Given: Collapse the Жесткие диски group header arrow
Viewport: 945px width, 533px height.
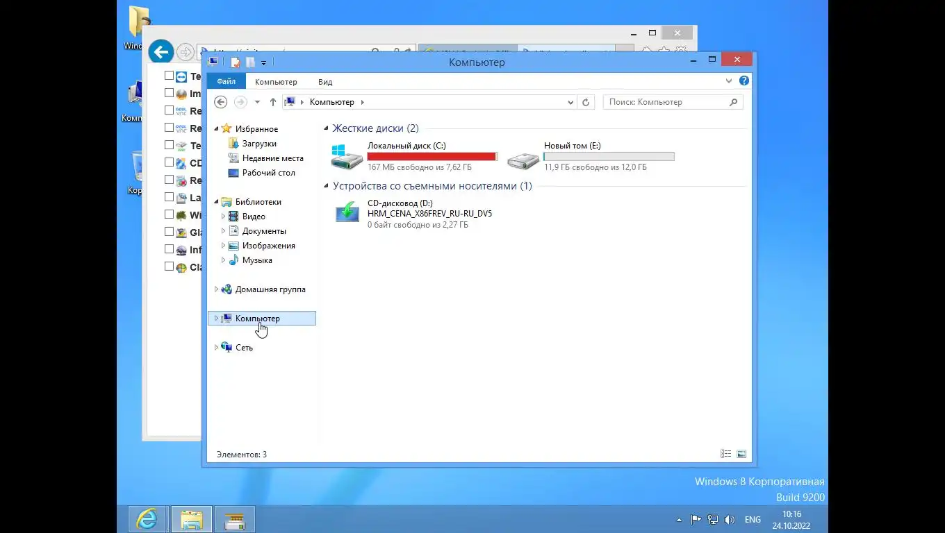Looking at the screenshot, I should (x=326, y=128).
